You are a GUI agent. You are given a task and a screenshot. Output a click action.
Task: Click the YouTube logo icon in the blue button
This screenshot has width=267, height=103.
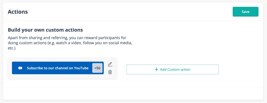click(x=20, y=68)
